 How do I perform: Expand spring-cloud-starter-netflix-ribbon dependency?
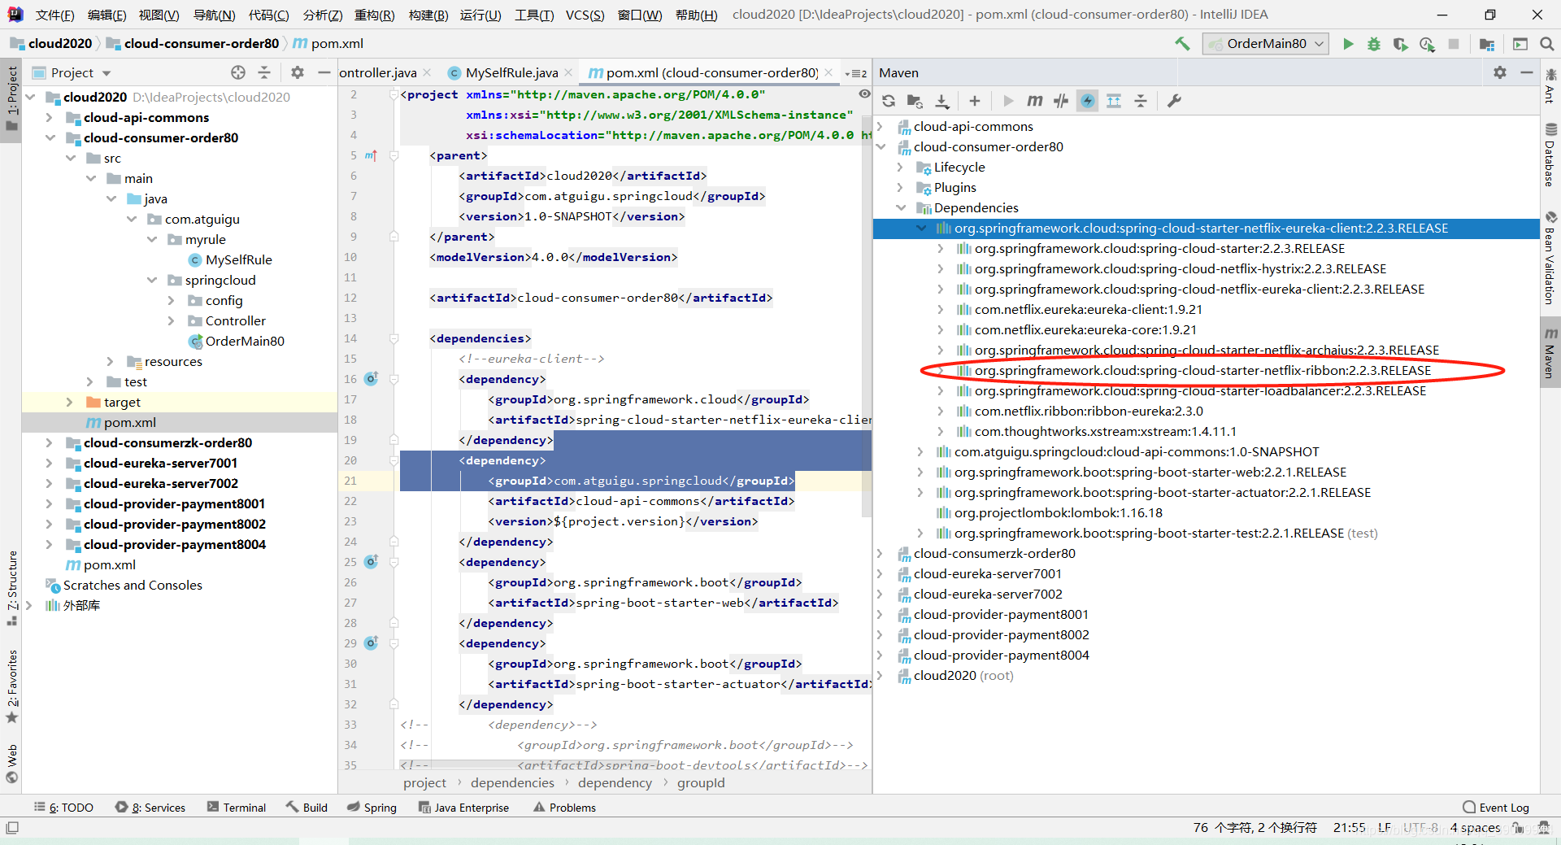coord(941,370)
